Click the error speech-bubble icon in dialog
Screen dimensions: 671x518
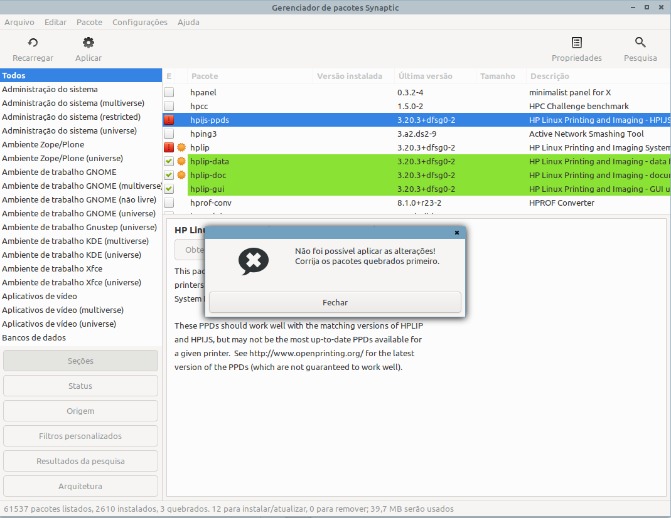(254, 261)
